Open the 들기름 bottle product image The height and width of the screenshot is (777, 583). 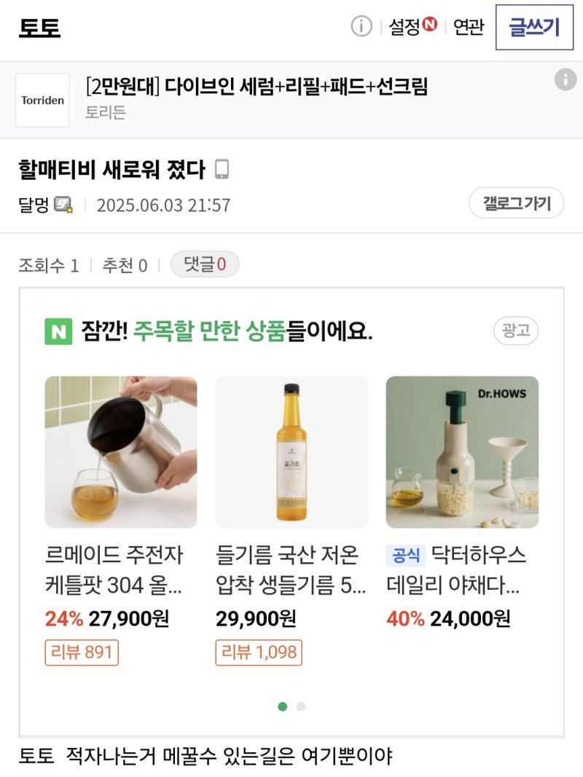point(291,451)
